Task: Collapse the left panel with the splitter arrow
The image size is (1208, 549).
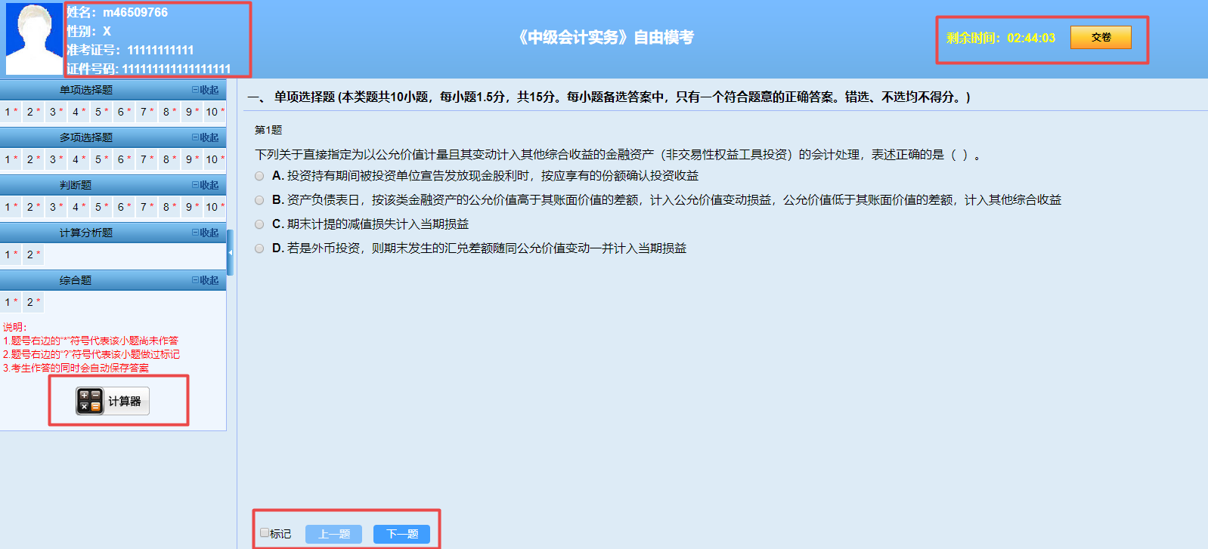Action: tap(230, 253)
